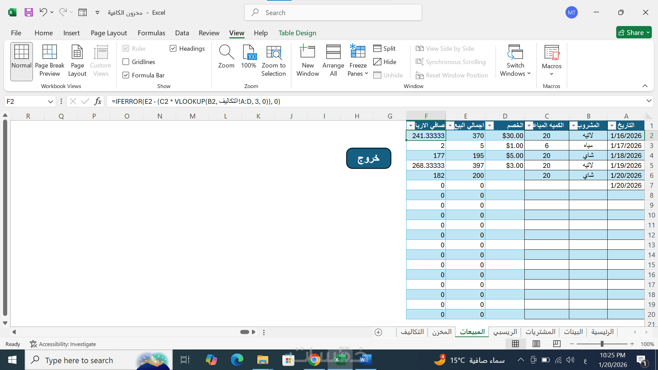Switch to the المخزن sheet tab
This screenshot has height=370, width=658.
(x=441, y=332)
